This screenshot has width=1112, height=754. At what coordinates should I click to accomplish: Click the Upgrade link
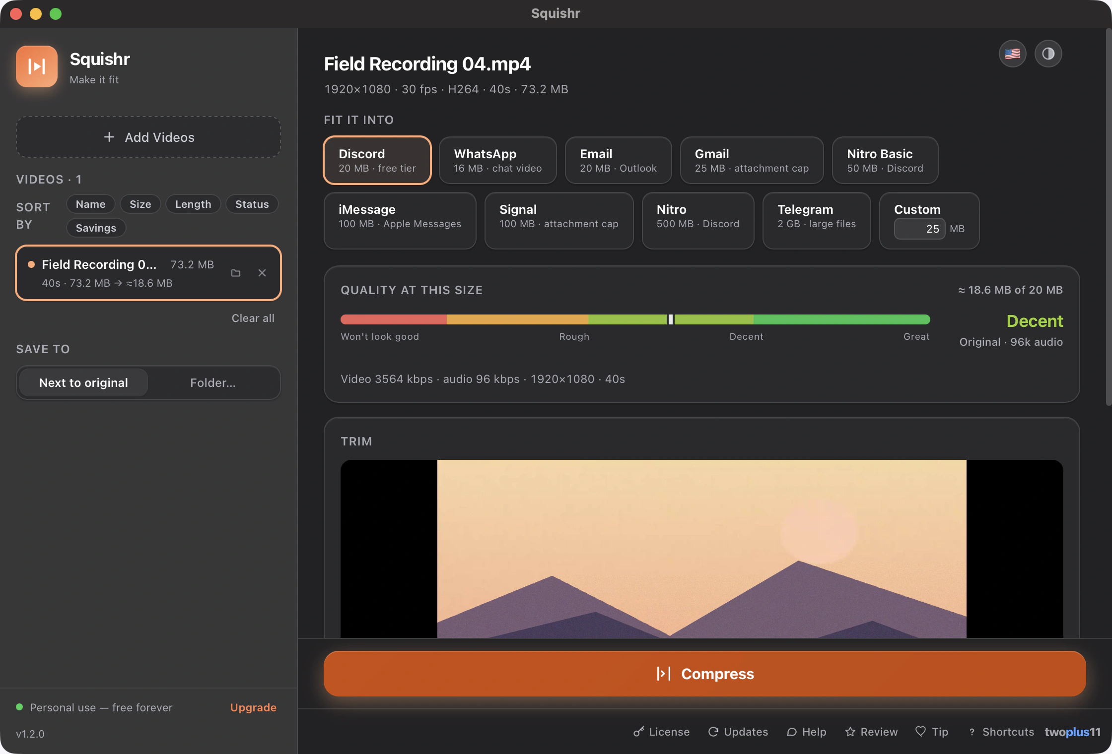(253, 707)
